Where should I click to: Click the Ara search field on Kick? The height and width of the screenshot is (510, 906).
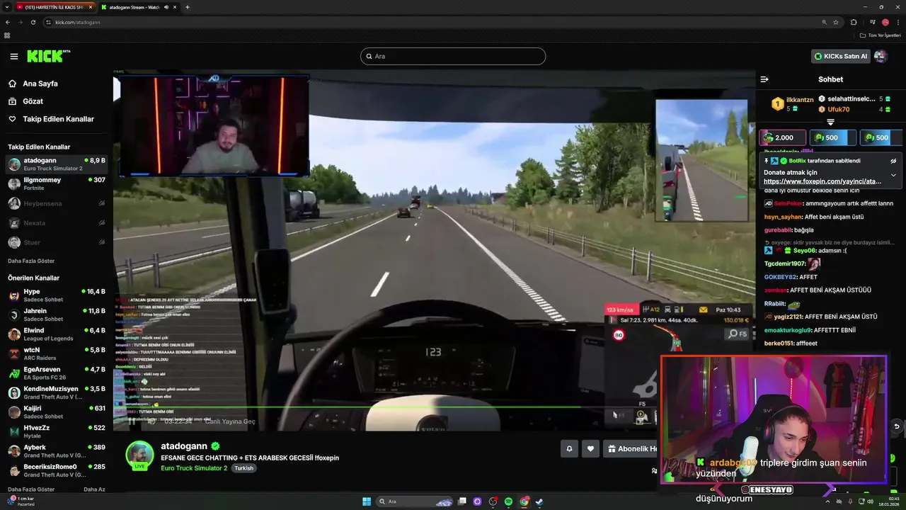pos(453,56)
